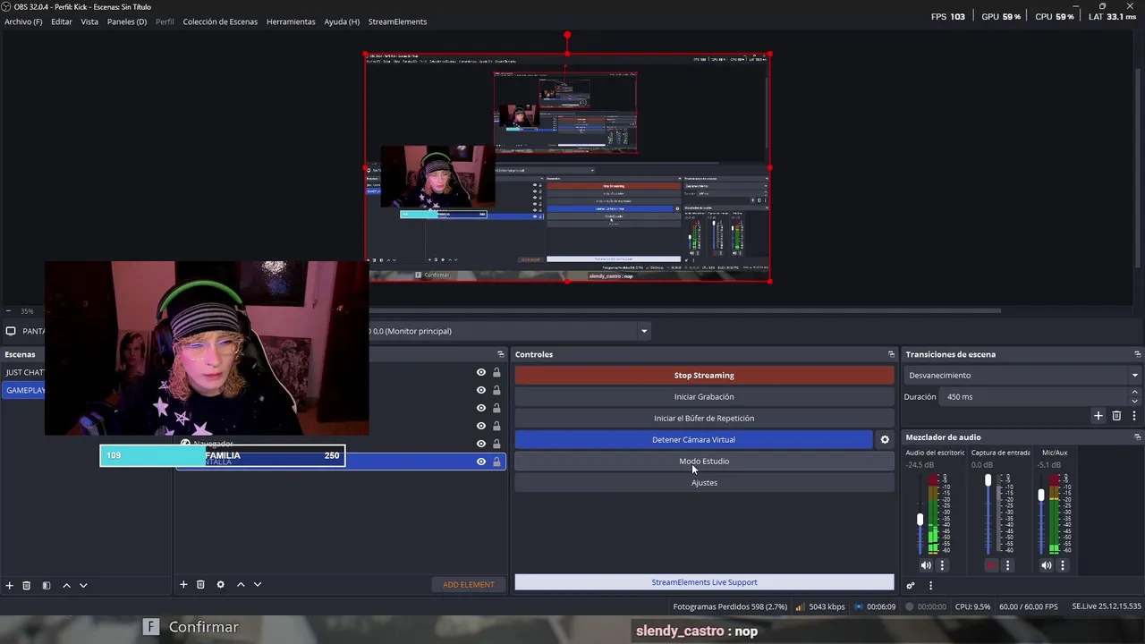Open audio mixer three-dot menu
The image size is (1145, 644).
[x=930, y=586]
